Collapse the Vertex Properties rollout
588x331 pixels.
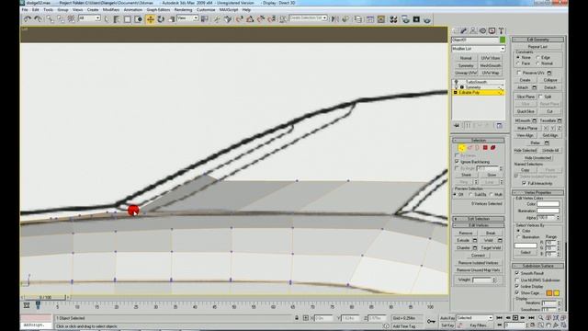pos(537,192)
